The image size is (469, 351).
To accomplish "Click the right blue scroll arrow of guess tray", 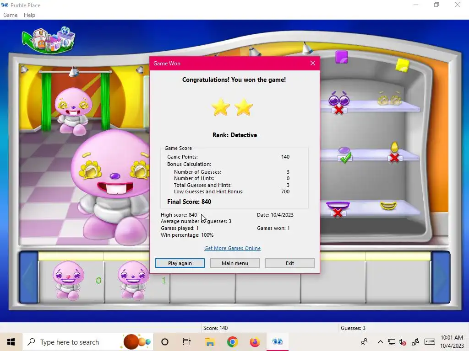I will point(441,277).
